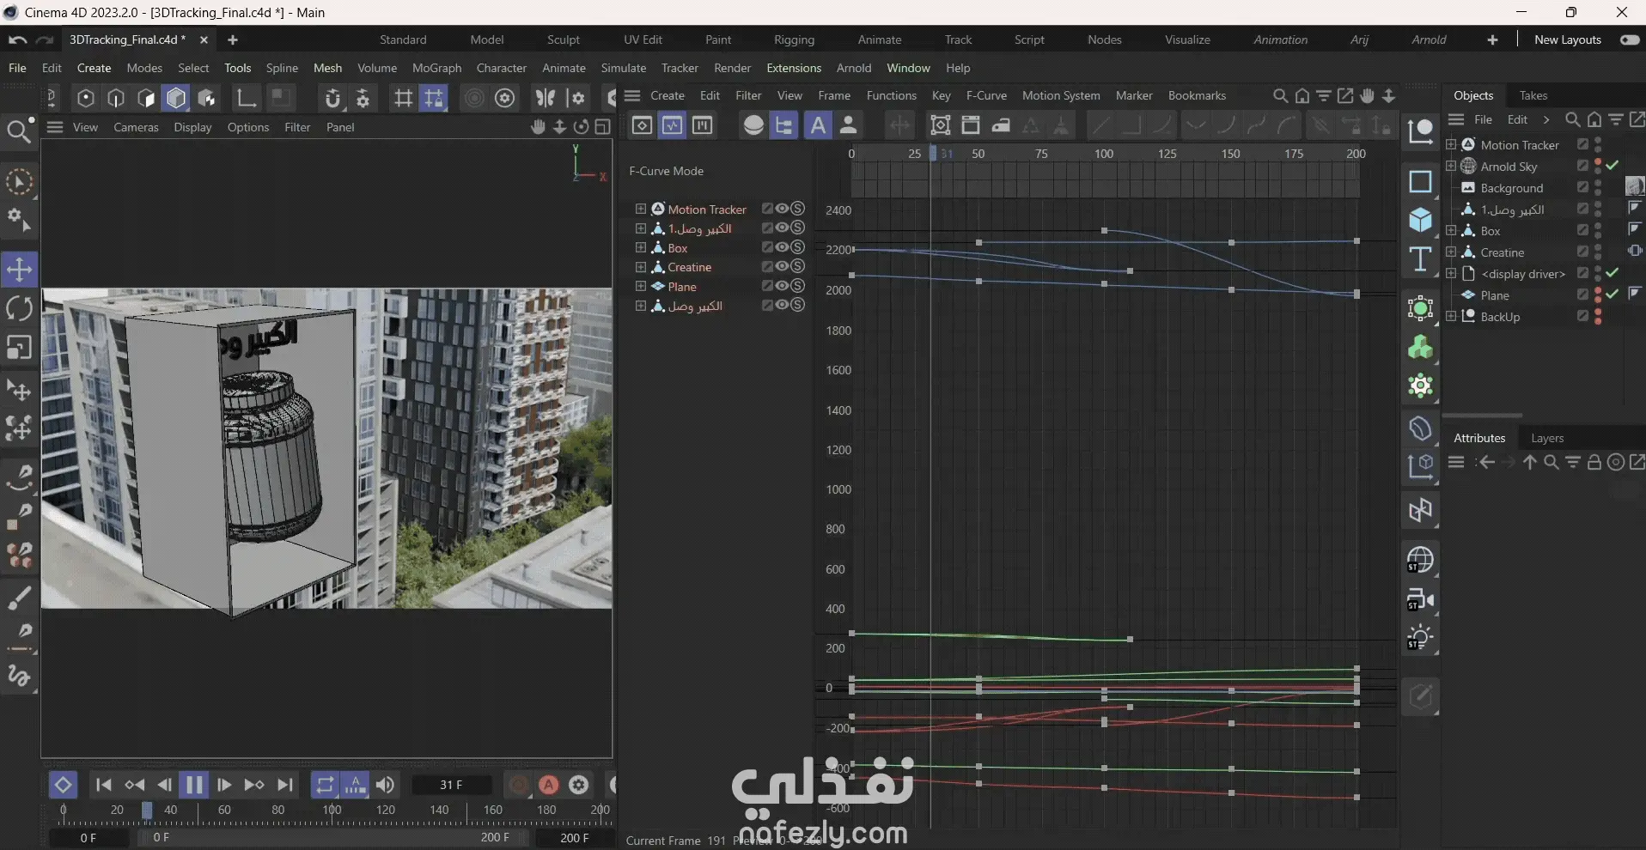
Task: Add a rectangle spline from side palette
Action: tap(1420, 182)
